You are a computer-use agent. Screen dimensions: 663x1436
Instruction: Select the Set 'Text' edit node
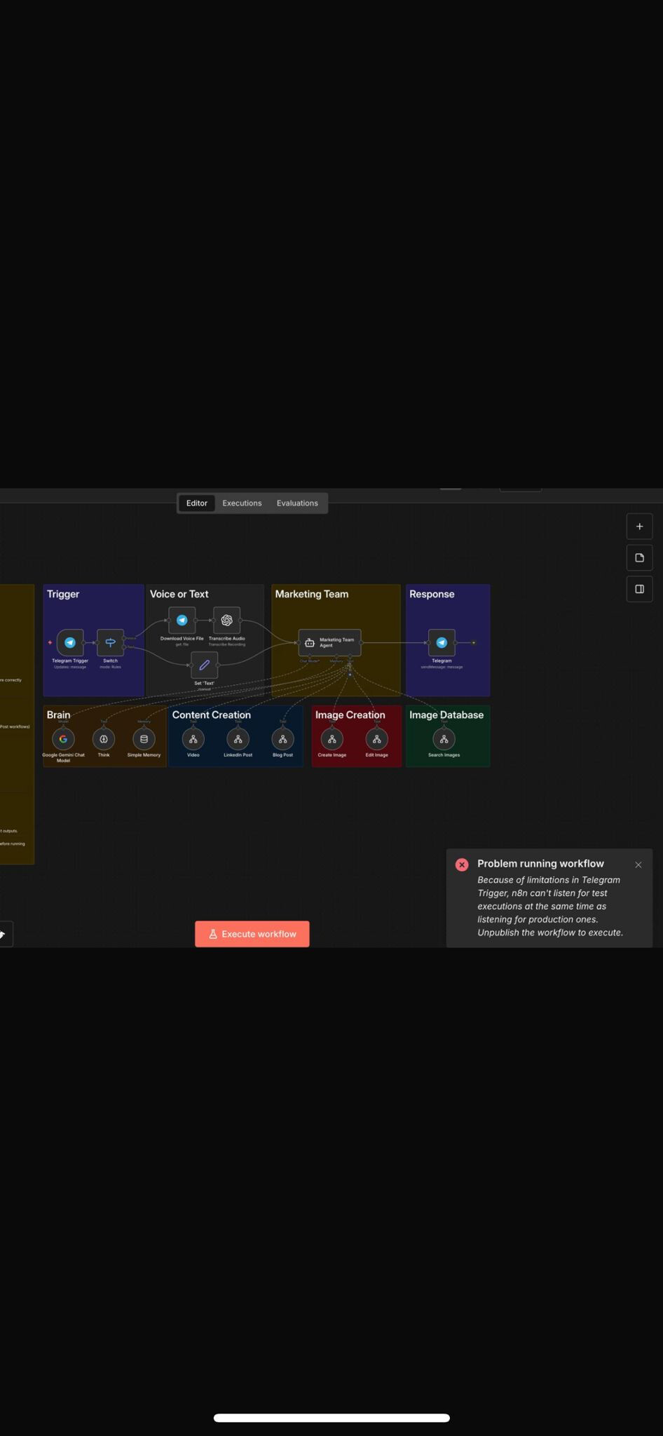tap(204, 665)
